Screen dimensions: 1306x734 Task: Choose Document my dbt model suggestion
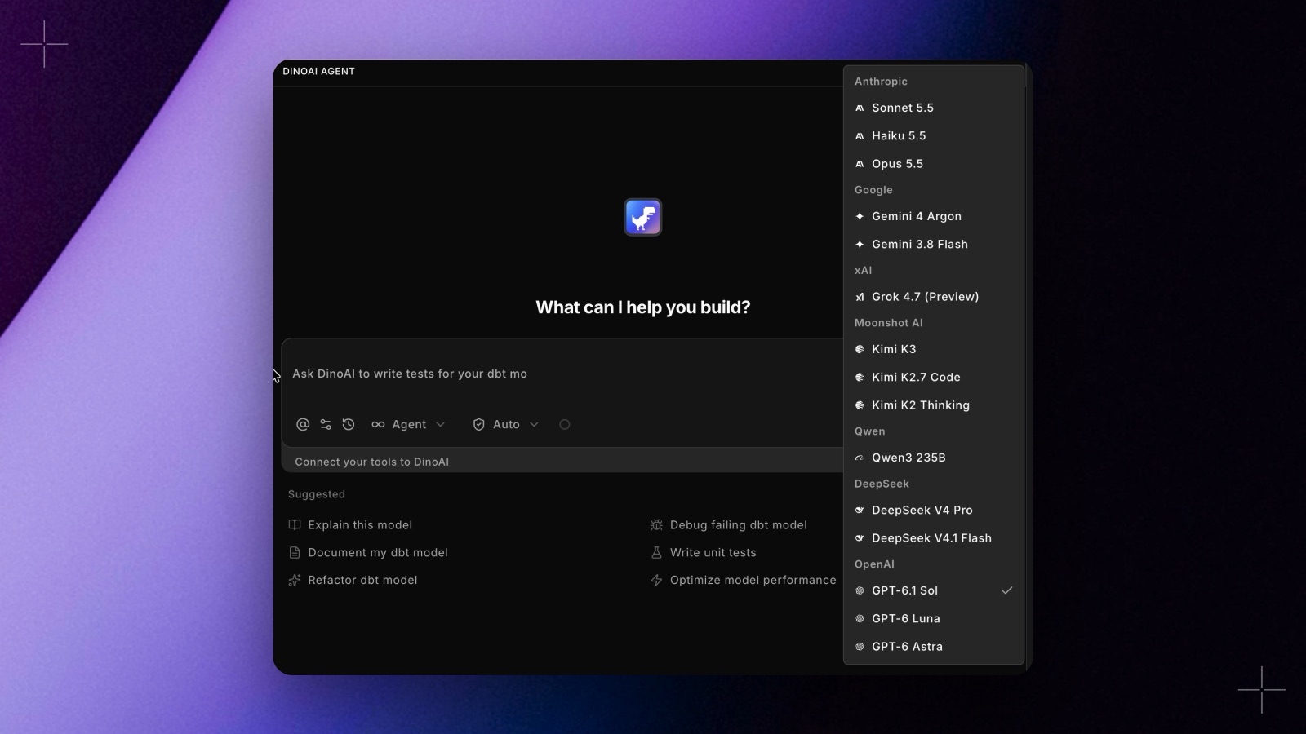tap(368, 553)
